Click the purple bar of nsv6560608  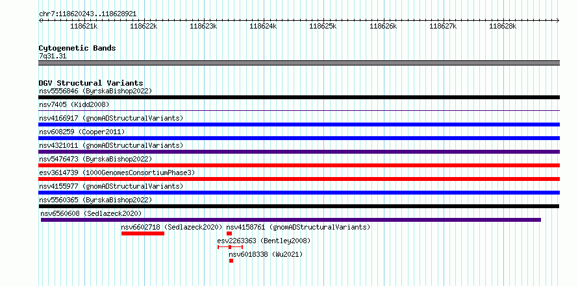click(291, 220)
